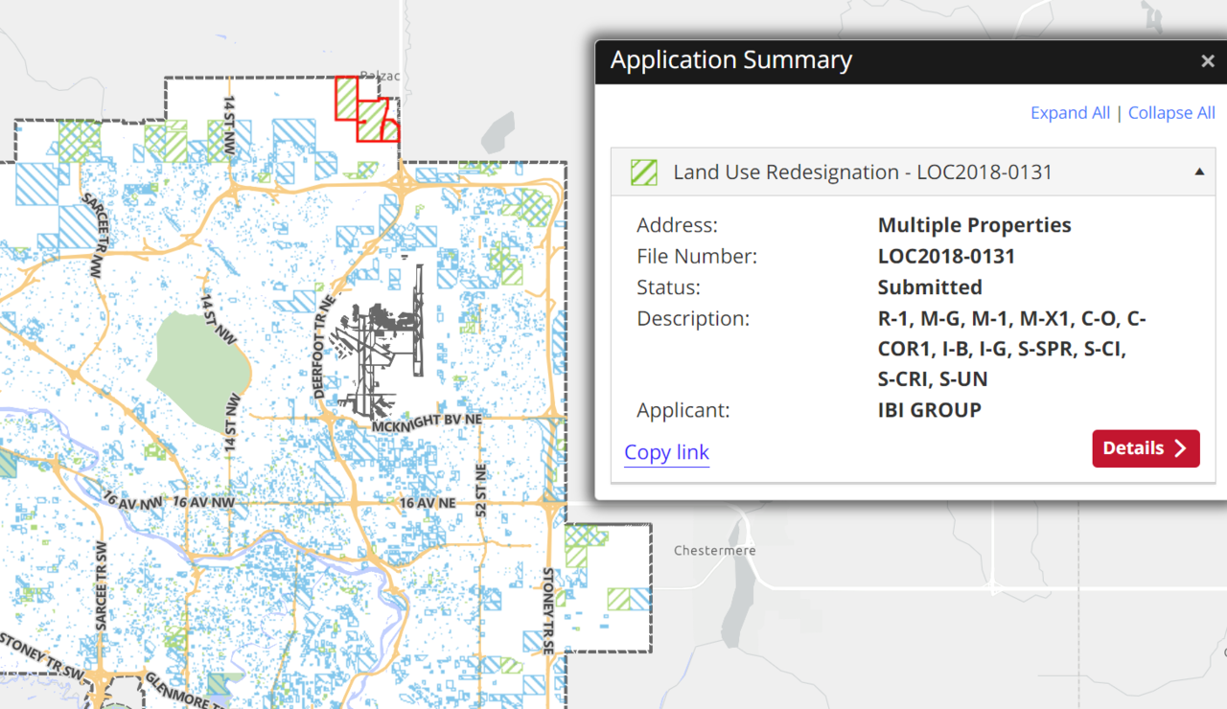This screenshot has width=1227, height=709.
Task: Click the Expand All link
Action: click(x=1070, y=113)
